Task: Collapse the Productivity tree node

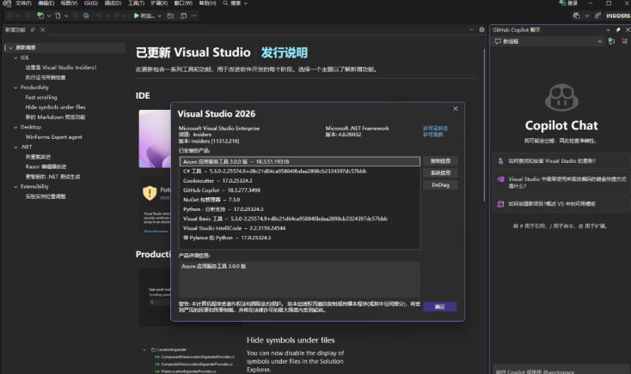Action: click(x=15, y=87)
